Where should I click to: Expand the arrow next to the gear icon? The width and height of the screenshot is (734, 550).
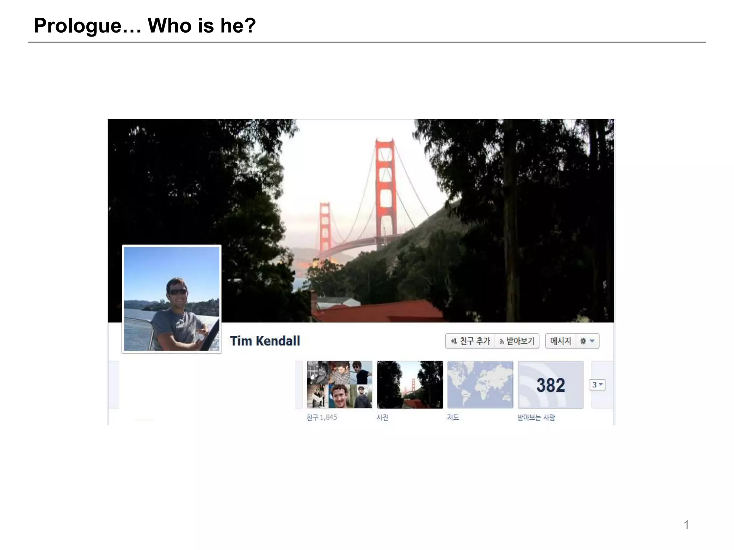(592, 341)
